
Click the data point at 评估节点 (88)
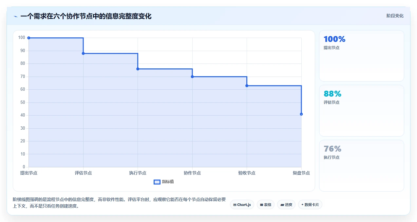(83, 53)
